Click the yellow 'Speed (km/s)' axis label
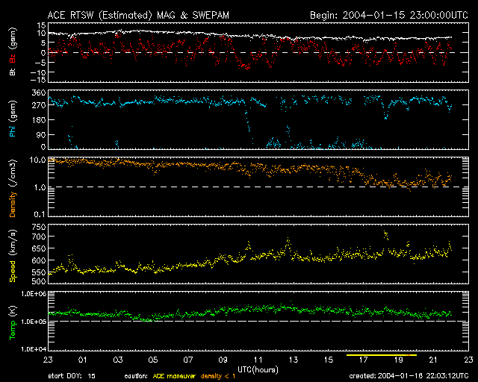The width and height of the screenshot is (478, 382). point(13,255)
